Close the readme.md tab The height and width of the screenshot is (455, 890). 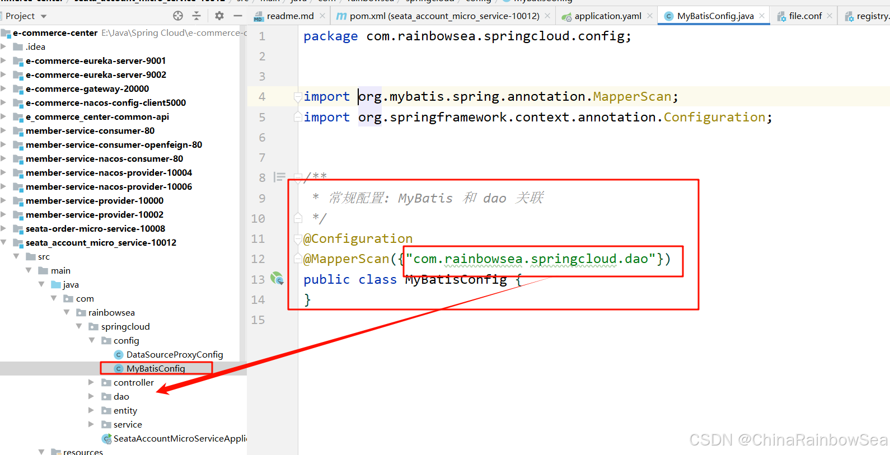click(322, 16)
